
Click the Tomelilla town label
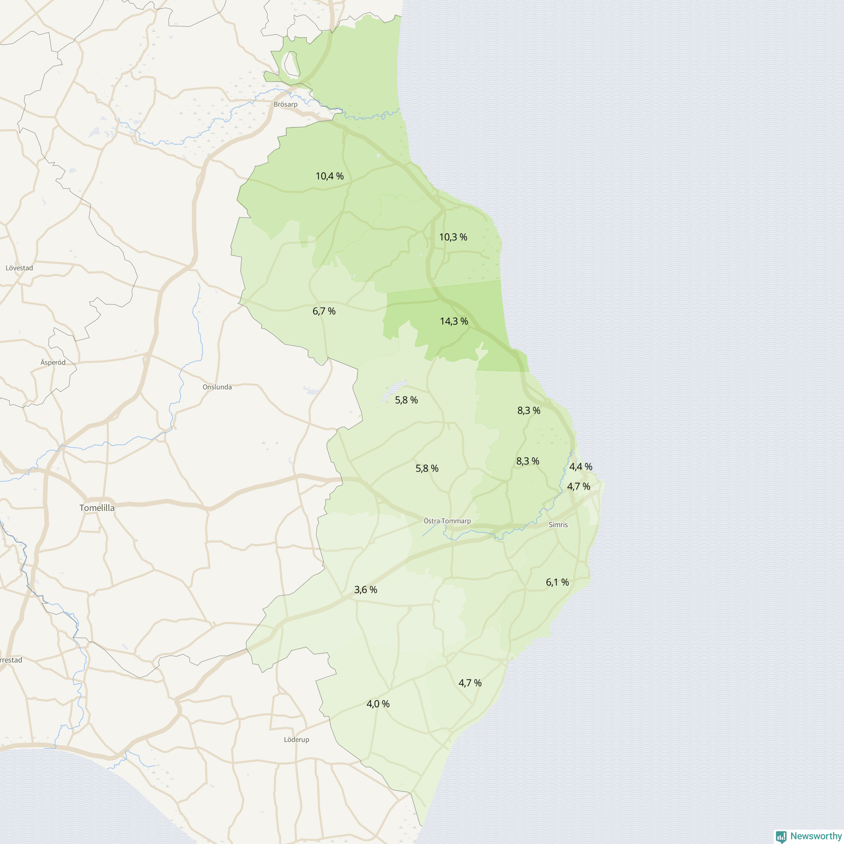[x=97, y=507]
